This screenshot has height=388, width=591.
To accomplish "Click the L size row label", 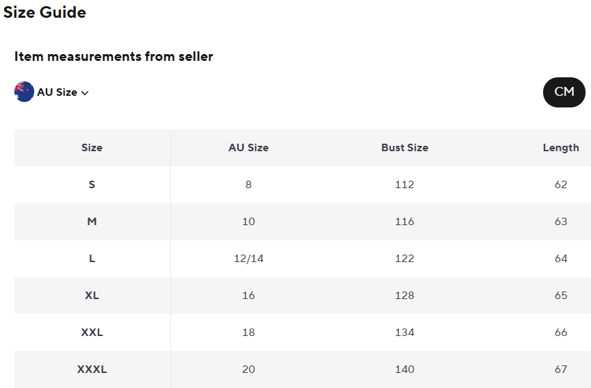I will 92,259.
